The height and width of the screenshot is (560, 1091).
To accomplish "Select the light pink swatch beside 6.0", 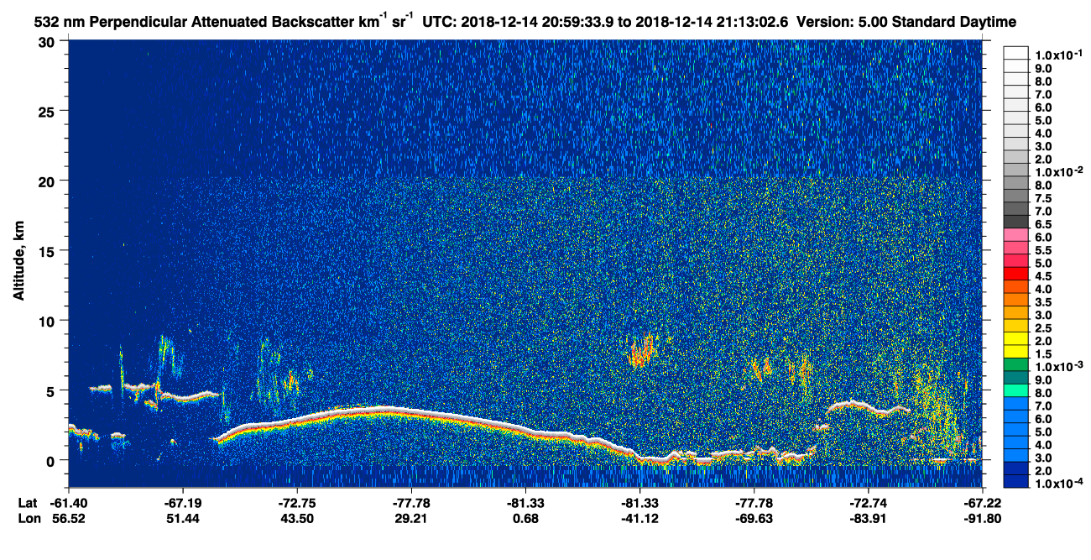I will (x=1015, y=235).
